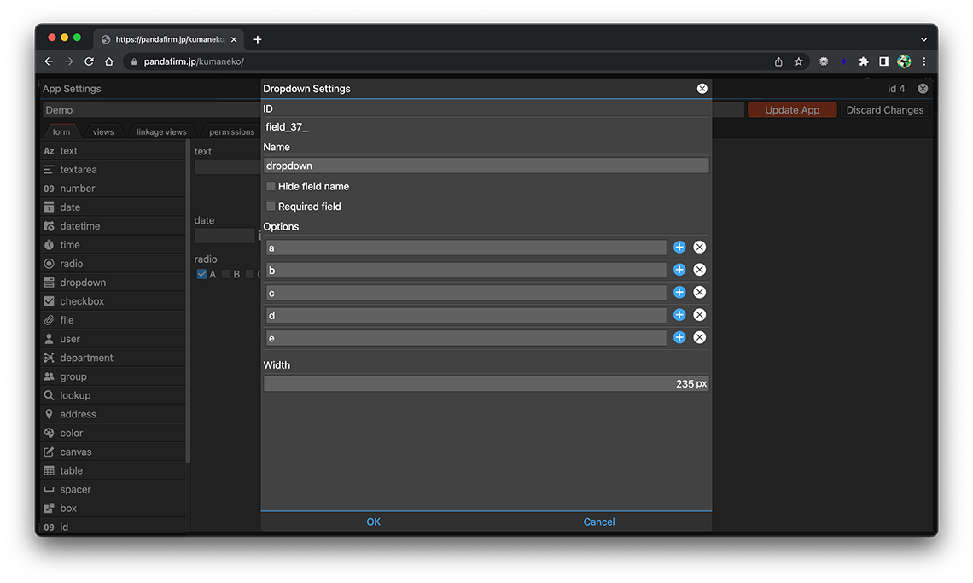This screenshot has width=973, height=583.
Task: Remove option c from the list
Action: pos(699,293)
